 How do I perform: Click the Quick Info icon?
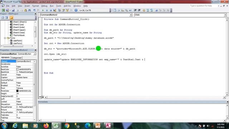pyautogui.click(x=122, y=10)
